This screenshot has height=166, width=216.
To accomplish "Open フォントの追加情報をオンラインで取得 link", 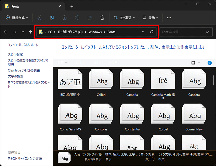I will coord(28,62).
